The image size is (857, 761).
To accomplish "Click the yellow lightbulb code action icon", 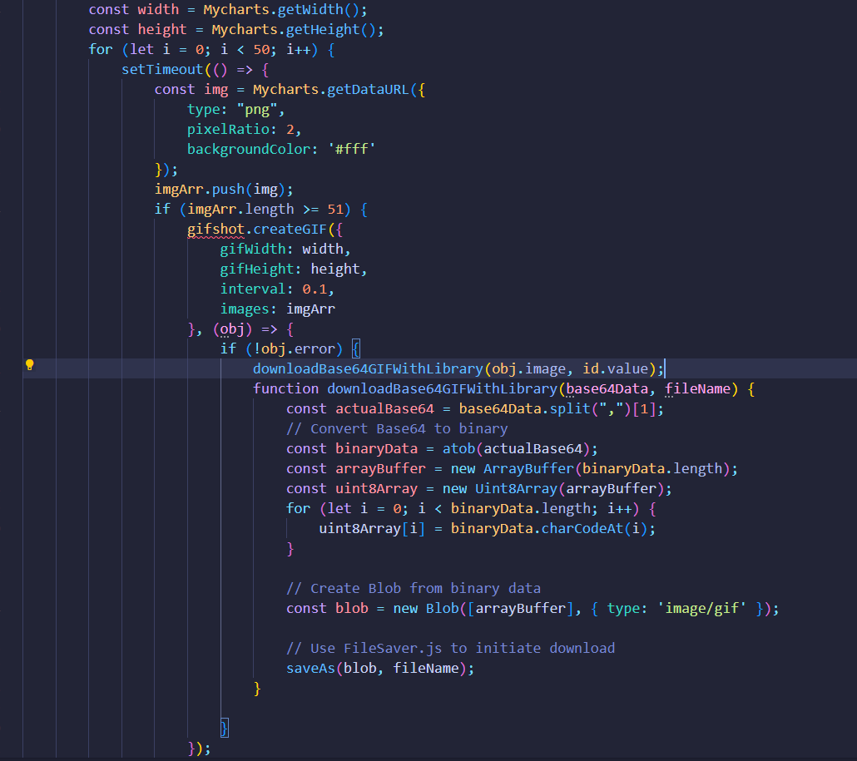I will click(x=29, y=365).
